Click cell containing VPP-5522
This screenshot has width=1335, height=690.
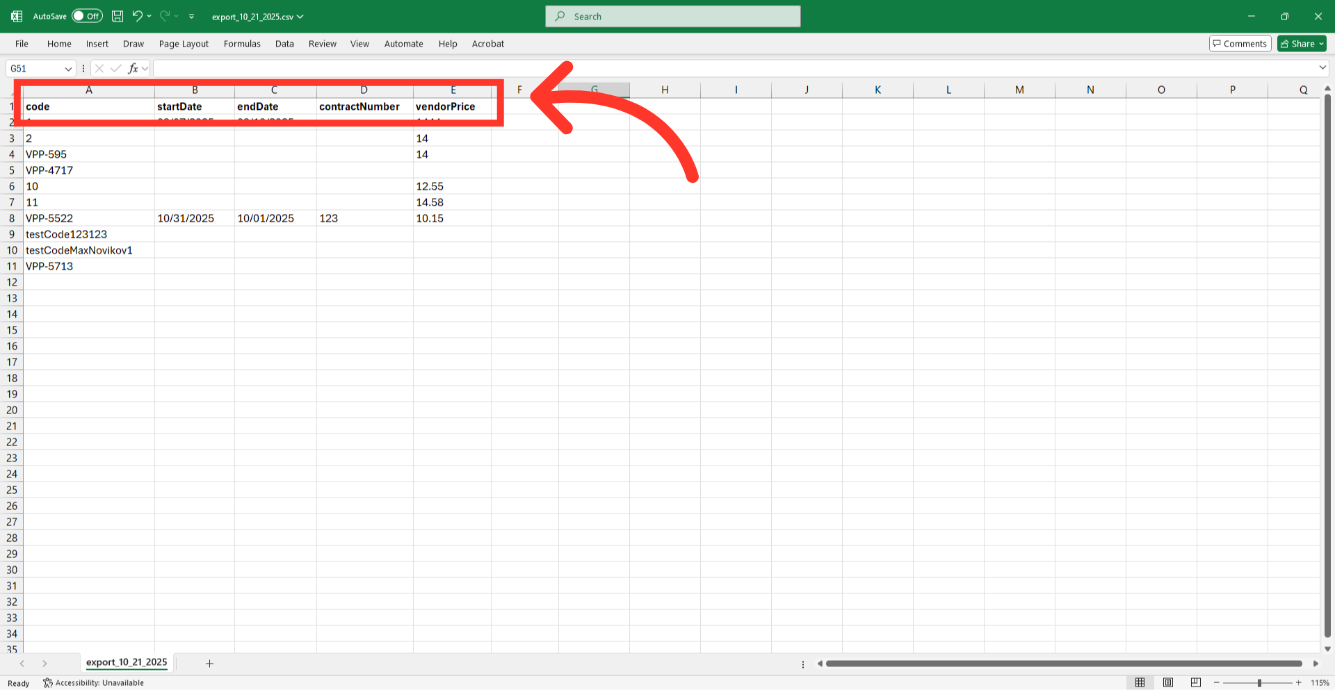coord(89,218)
